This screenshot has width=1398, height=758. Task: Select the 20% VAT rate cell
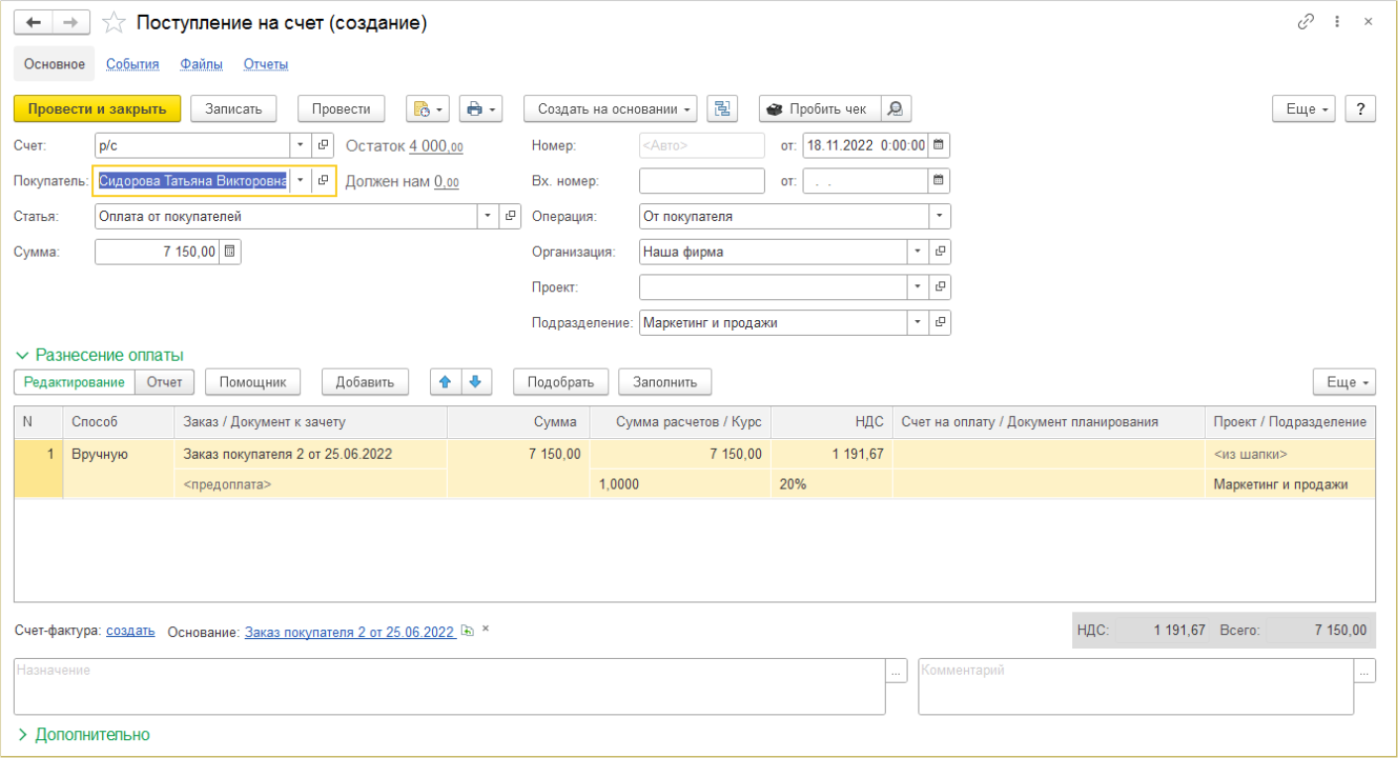point(831,485)
